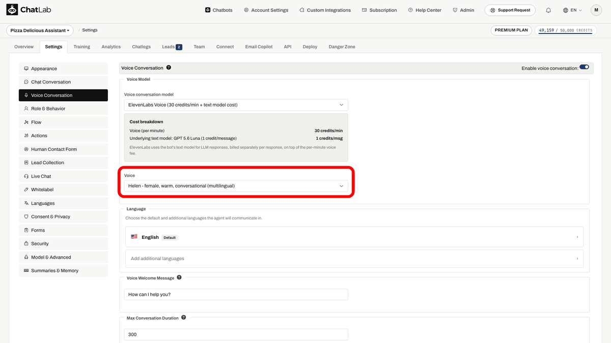Click the 1 credits/msg cost value
Image resolution: width=611 pixels, height=343 pixels.
(329, 138)
